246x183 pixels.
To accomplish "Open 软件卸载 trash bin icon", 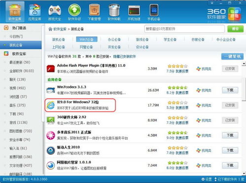I will (114, 12).
